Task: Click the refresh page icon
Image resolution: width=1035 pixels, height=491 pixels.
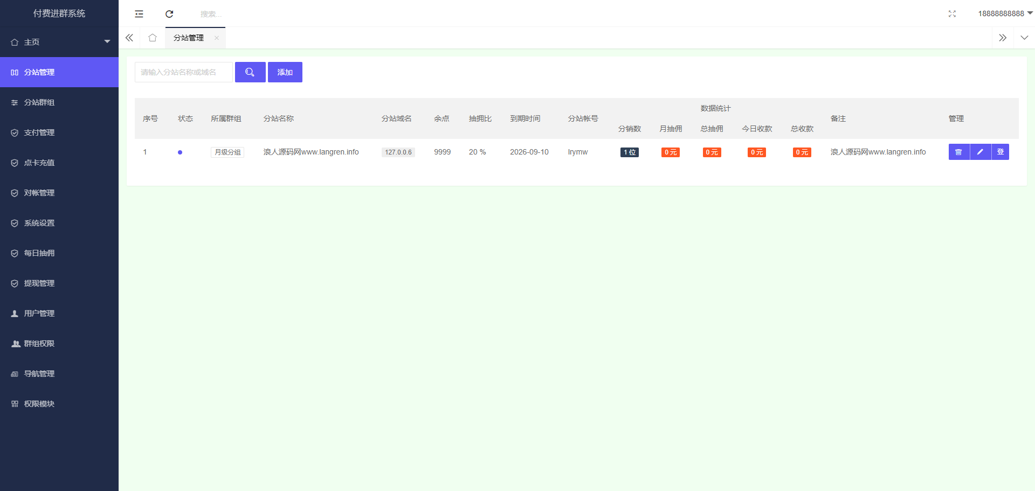Action: pos(169,14)
